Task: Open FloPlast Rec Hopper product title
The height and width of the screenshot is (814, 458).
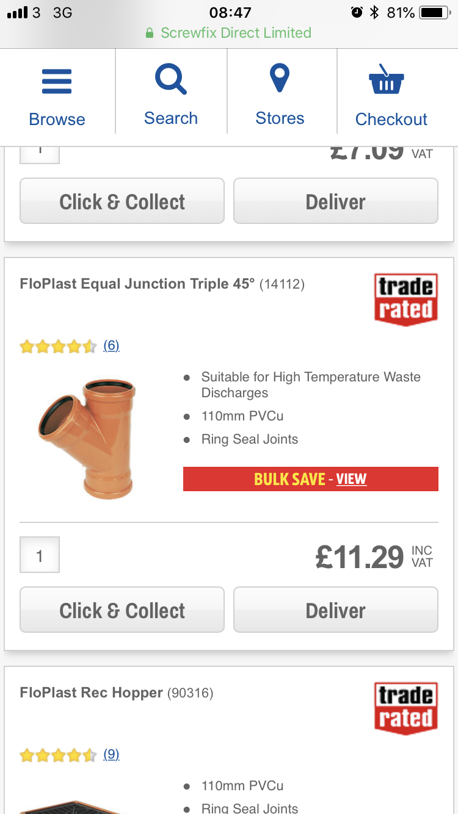Action: coord(92,693)
